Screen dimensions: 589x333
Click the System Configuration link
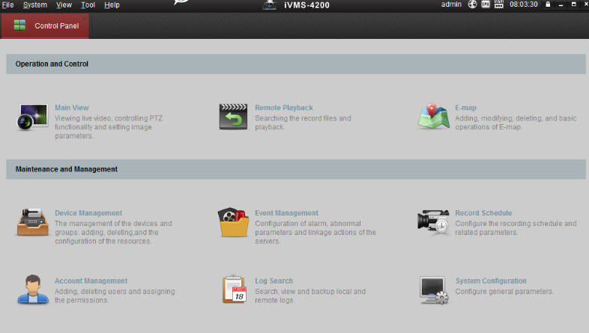(491, 281)
